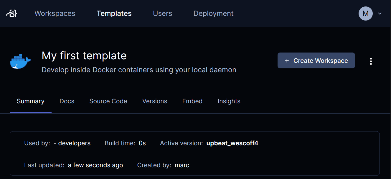Switch to the Summary tab
This screenshot has height=179, width=391.
click(x=31, y=101)
